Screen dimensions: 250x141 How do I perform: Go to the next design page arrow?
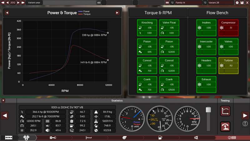pos(245,116)
